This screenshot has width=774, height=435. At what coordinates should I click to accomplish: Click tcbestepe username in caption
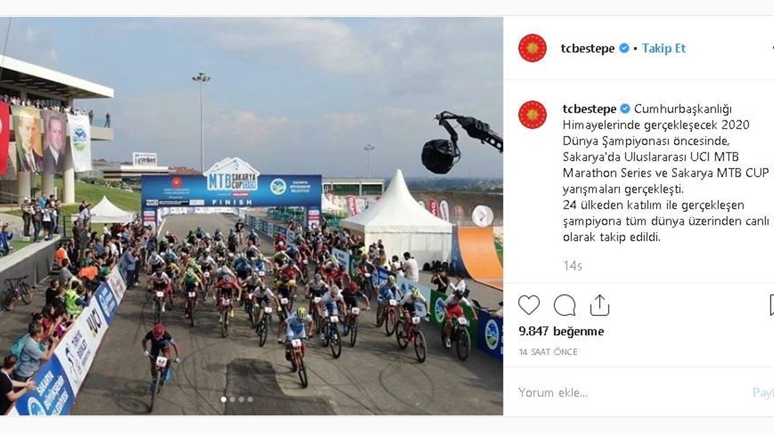[x=590, y=109]
